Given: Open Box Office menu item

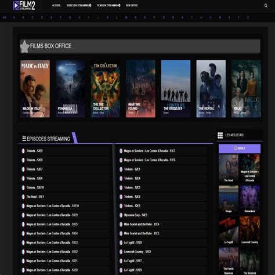Looking at the screenshot, I should tap(132, 5).
